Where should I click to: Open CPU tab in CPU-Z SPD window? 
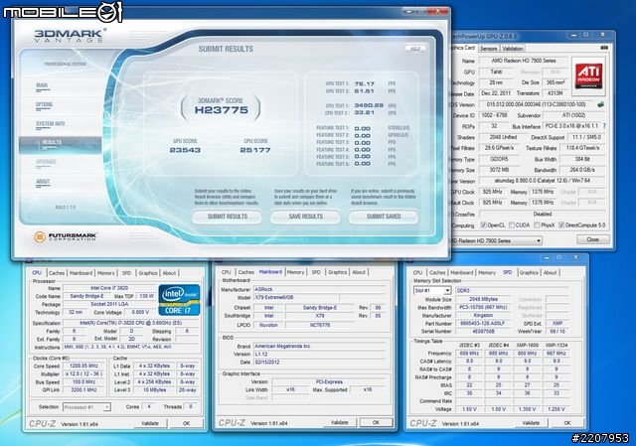(x=417, y=272)
